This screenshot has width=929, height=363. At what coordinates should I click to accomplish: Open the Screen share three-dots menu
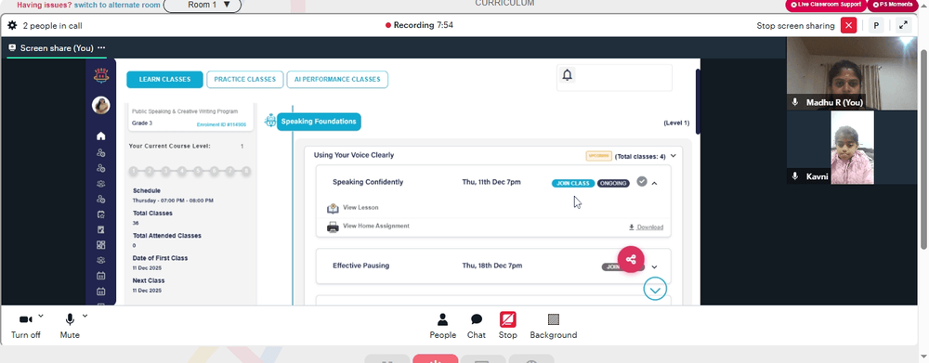101,48
